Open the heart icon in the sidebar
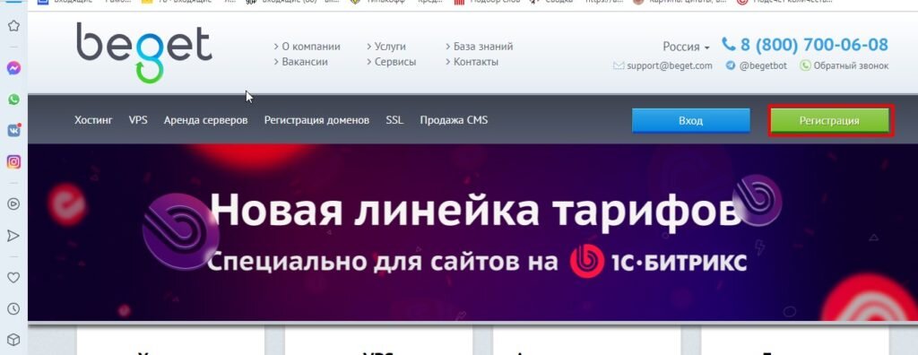The width and height of the screenshot is (918, 355). [x=13, y=277]
